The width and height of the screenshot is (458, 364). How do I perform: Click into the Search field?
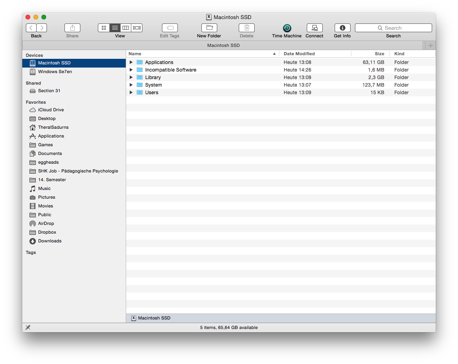394,28
